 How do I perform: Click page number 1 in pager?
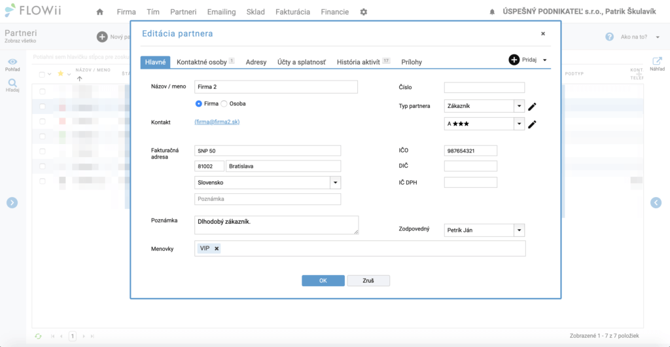click(x=73, y=337)
